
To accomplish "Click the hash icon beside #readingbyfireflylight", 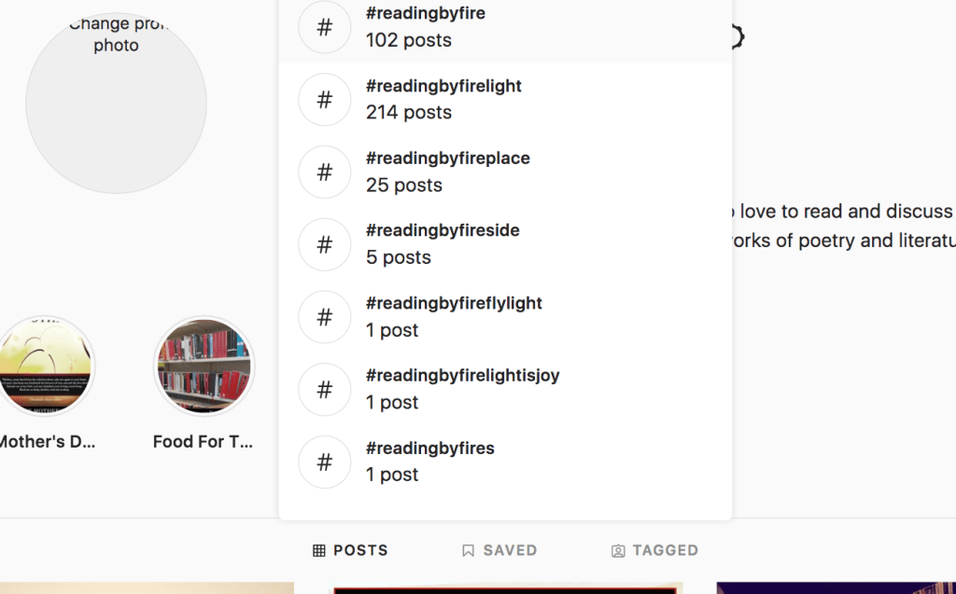I will 324,317.
